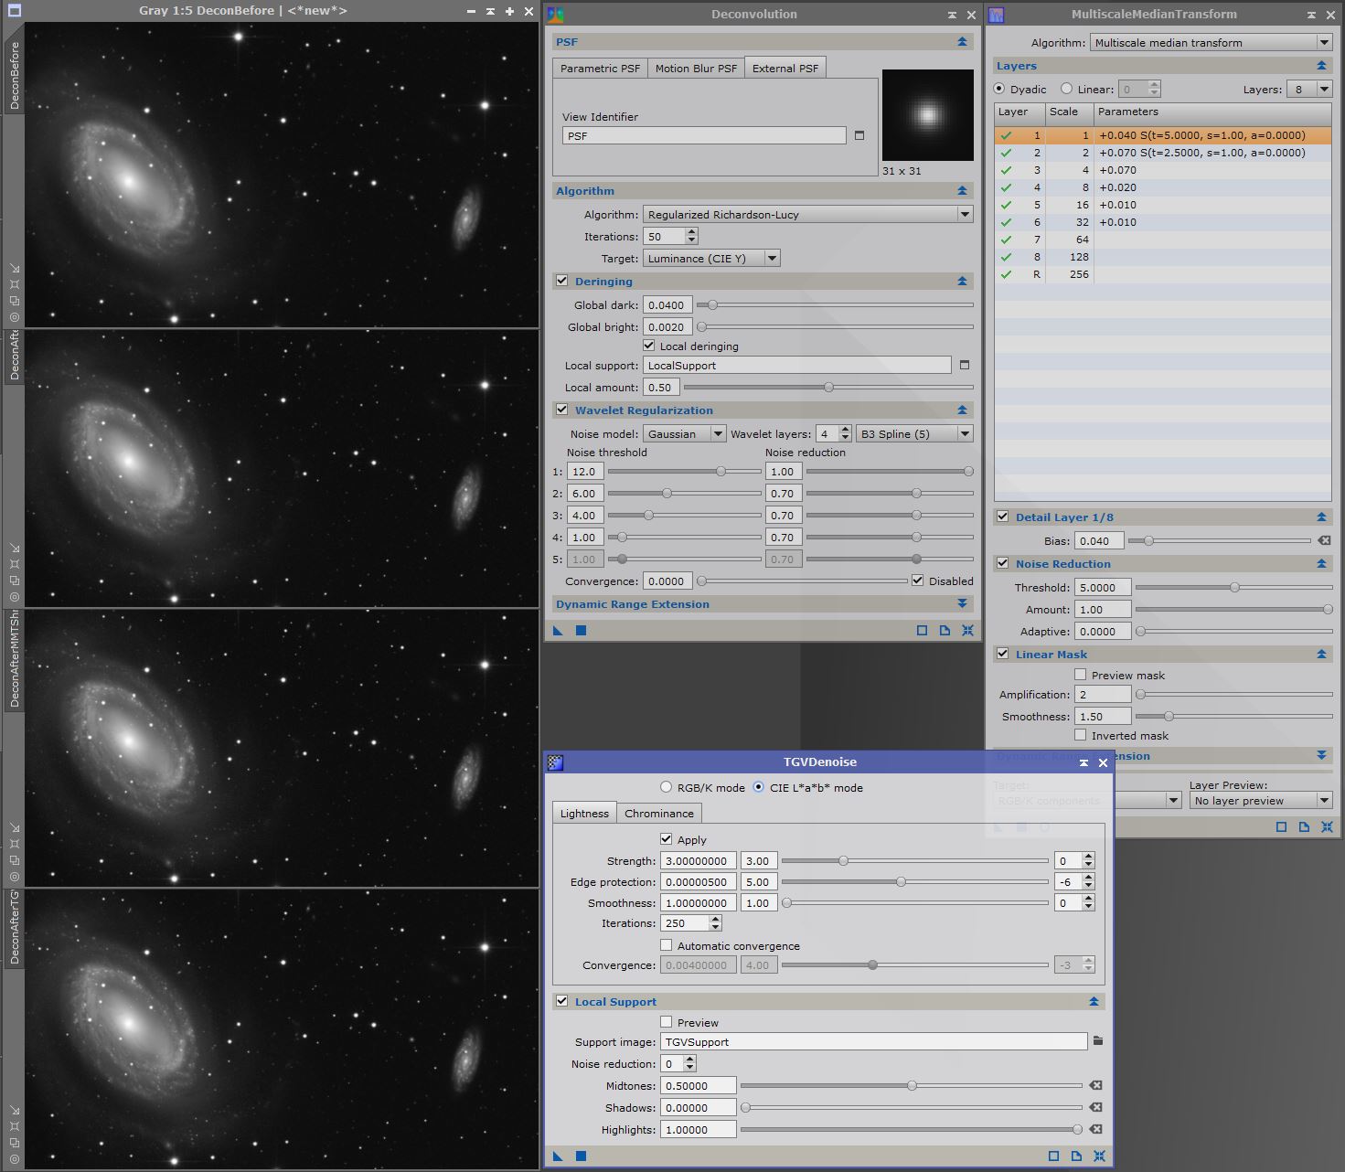Switch to the Chrominance tab
Screen dimensions: 1345x1172
[x=658, y=814]
